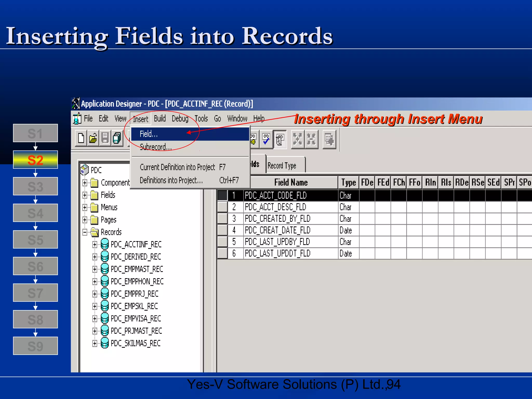Click the Field Name column header
532x399 pixels.
(291, 182)
